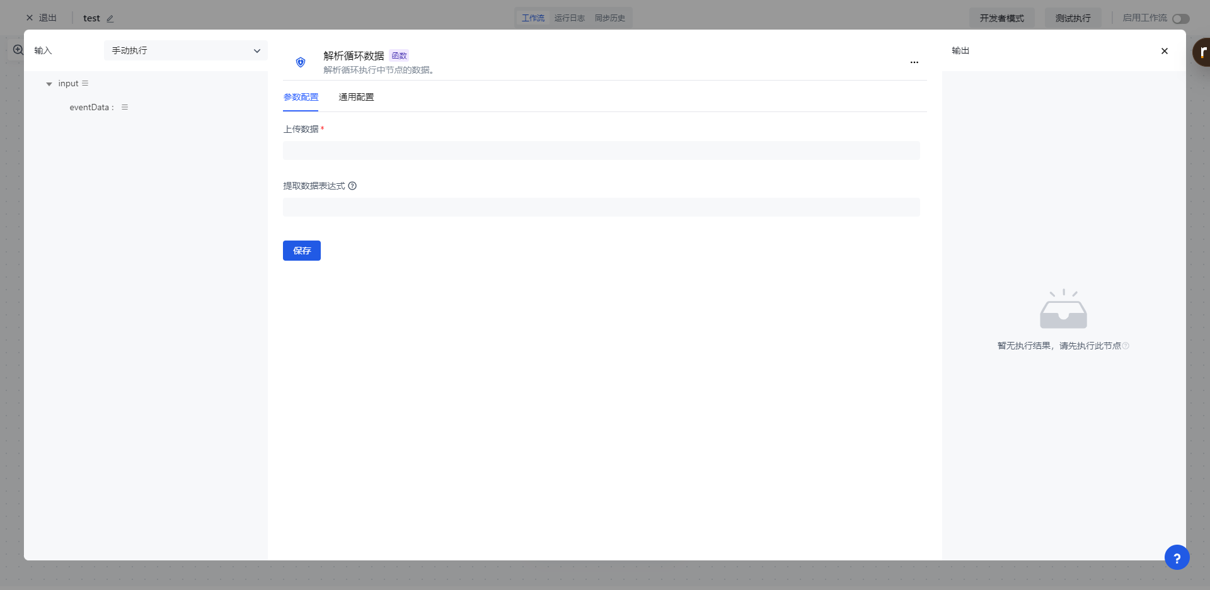The image size is (1210, 590).
Task: Click the menu icon beside eventData
Action: pyautogui.click(x=125, y=107)
